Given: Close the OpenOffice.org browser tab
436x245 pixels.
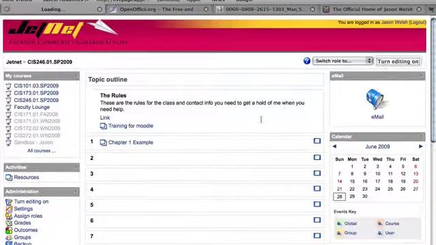Looking at the screenshot, I should 206,9.
